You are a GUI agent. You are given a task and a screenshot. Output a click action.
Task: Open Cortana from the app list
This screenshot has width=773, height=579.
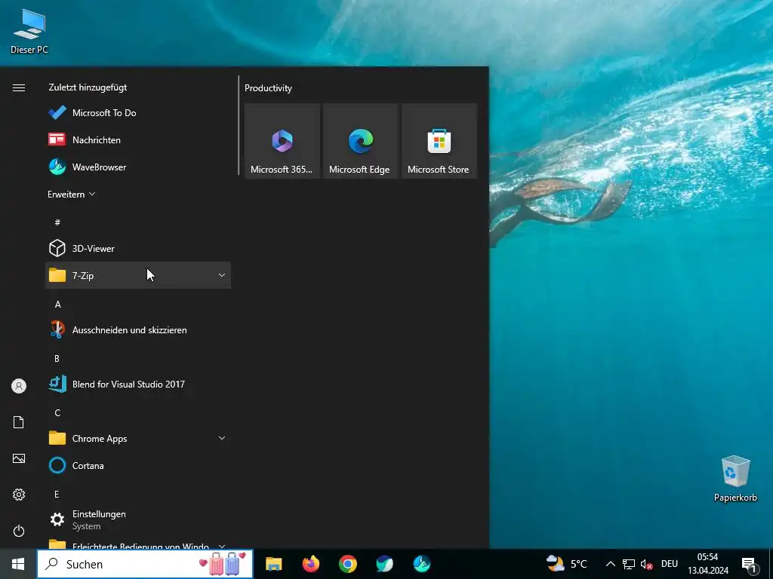(138, 465)
